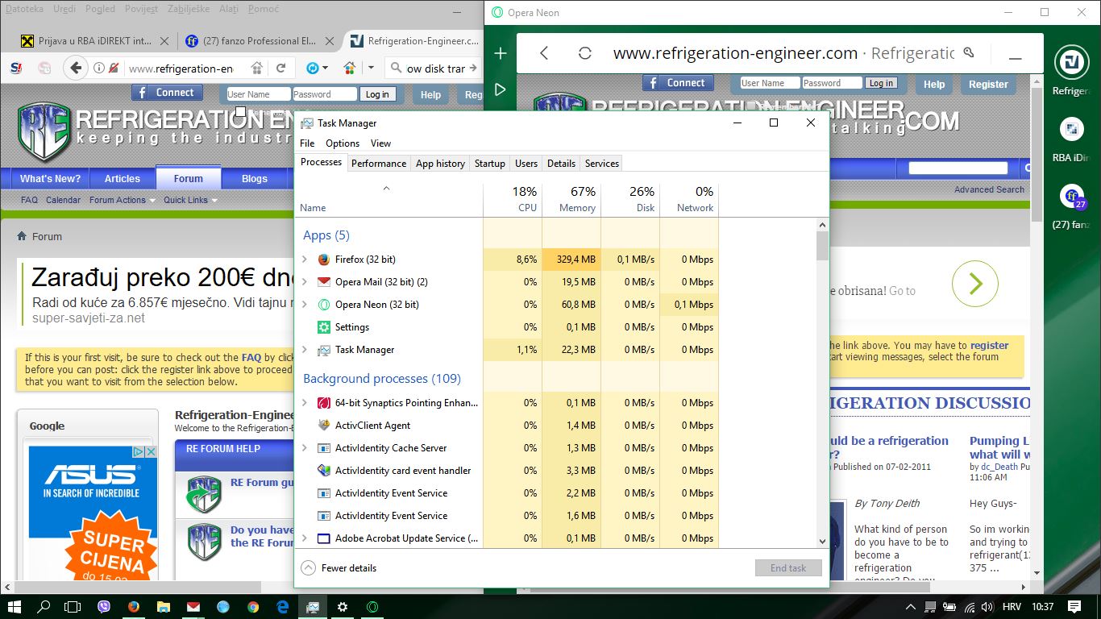Open the fanzo tab bubble with the 27 badge

pyautogui.click(x=1072, y=196)
